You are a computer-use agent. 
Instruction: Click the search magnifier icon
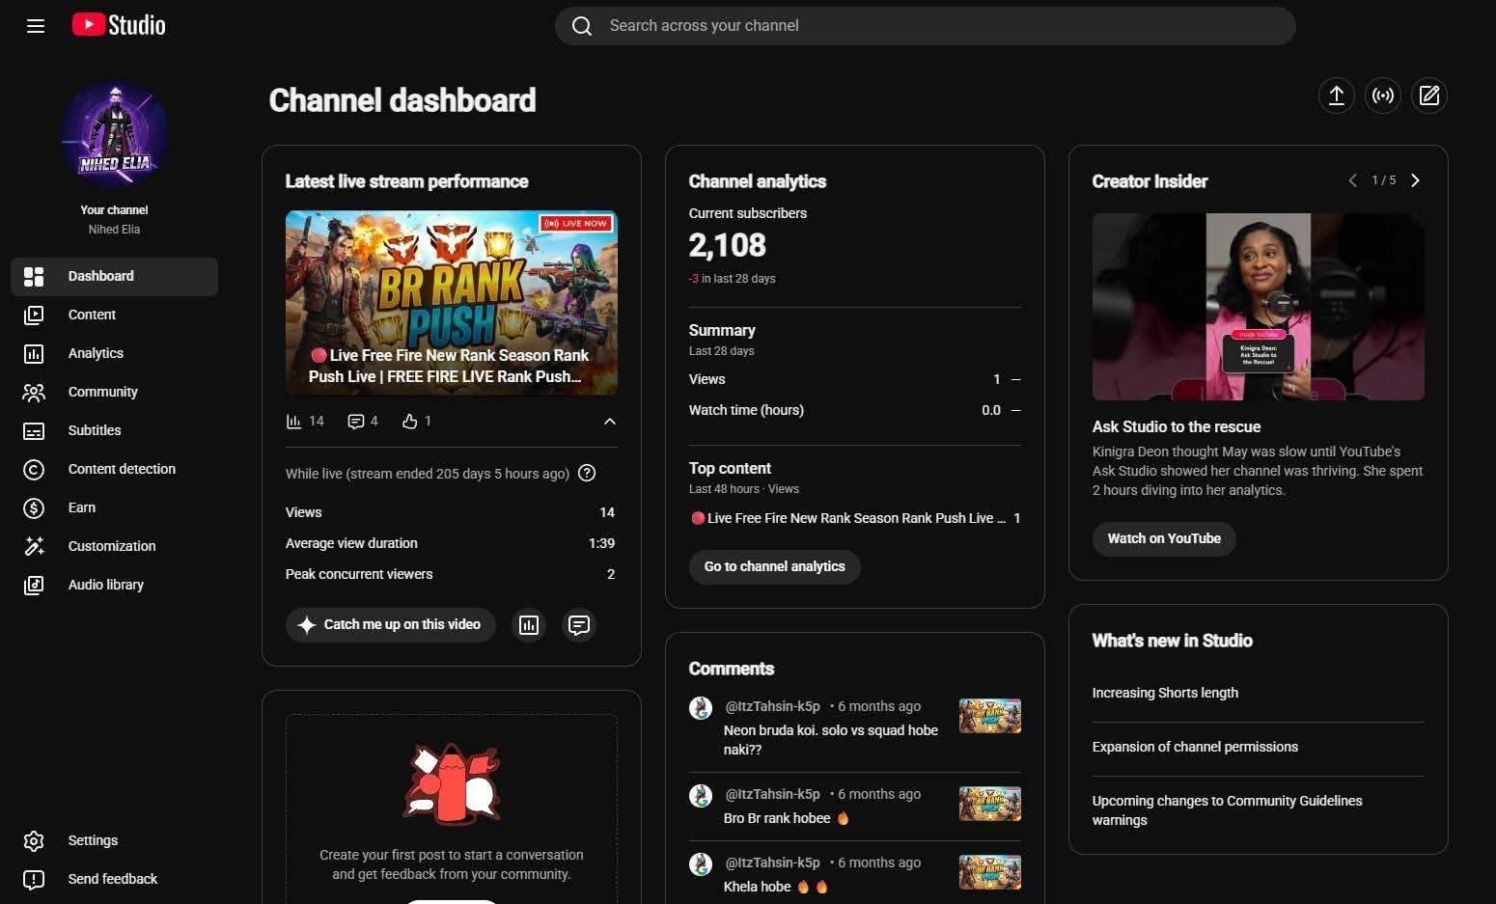(x=582, y=26)
